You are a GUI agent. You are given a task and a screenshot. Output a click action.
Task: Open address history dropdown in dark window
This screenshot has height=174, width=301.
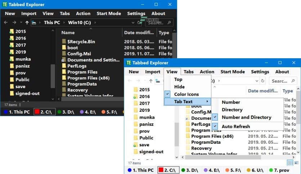pos(133,23)
